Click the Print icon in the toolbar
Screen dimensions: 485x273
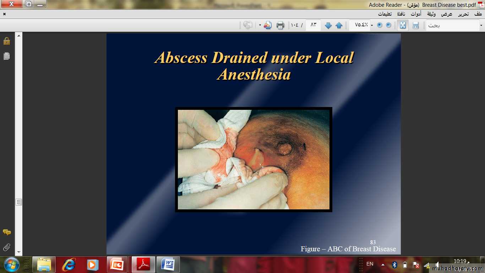tap(280, 25)
